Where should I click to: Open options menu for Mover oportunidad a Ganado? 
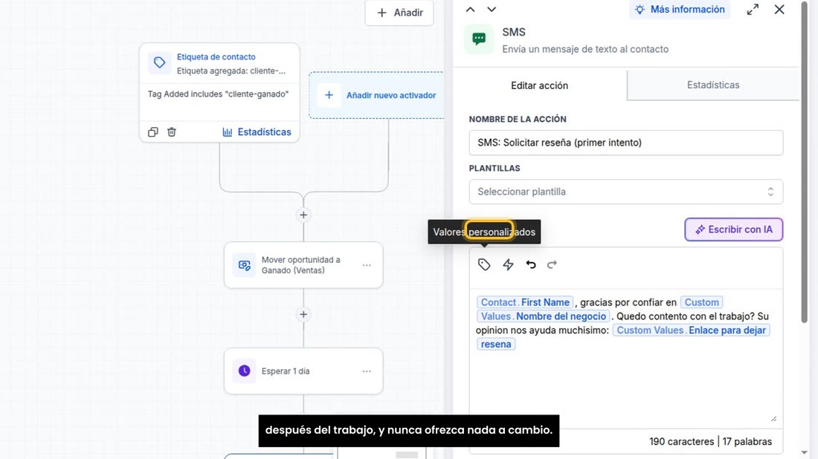[367, 265]
